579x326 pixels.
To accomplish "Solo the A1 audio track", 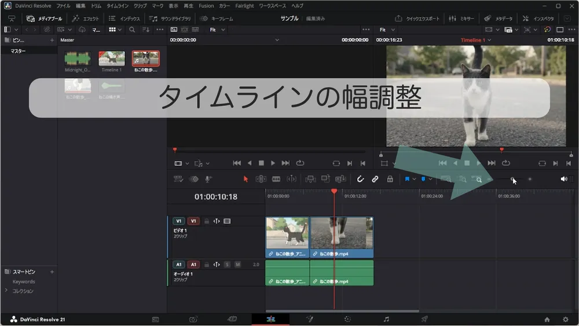I will tap(227, 265).
